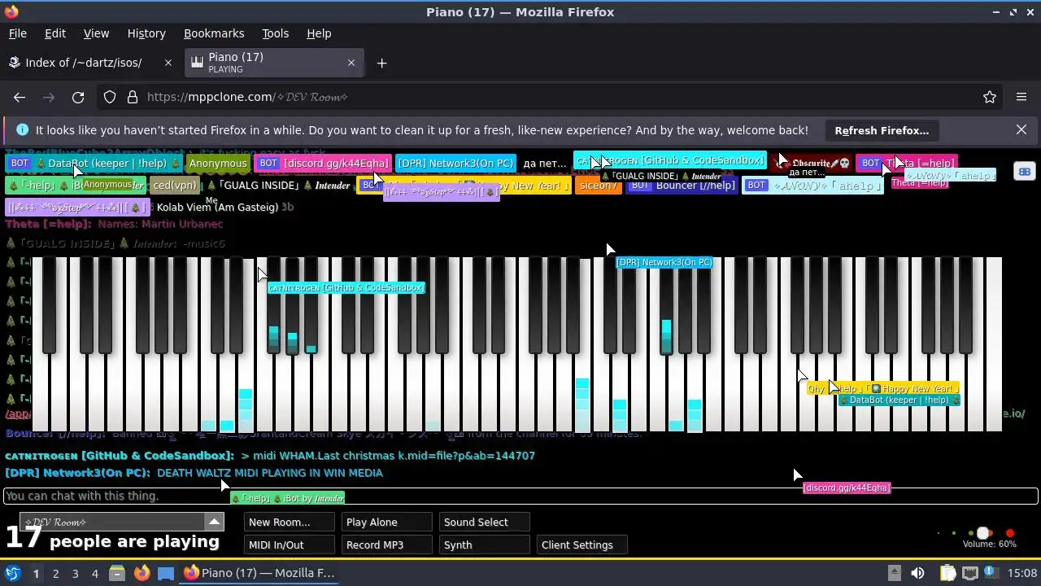Open the system volume speaker icon

pos(917,573)
